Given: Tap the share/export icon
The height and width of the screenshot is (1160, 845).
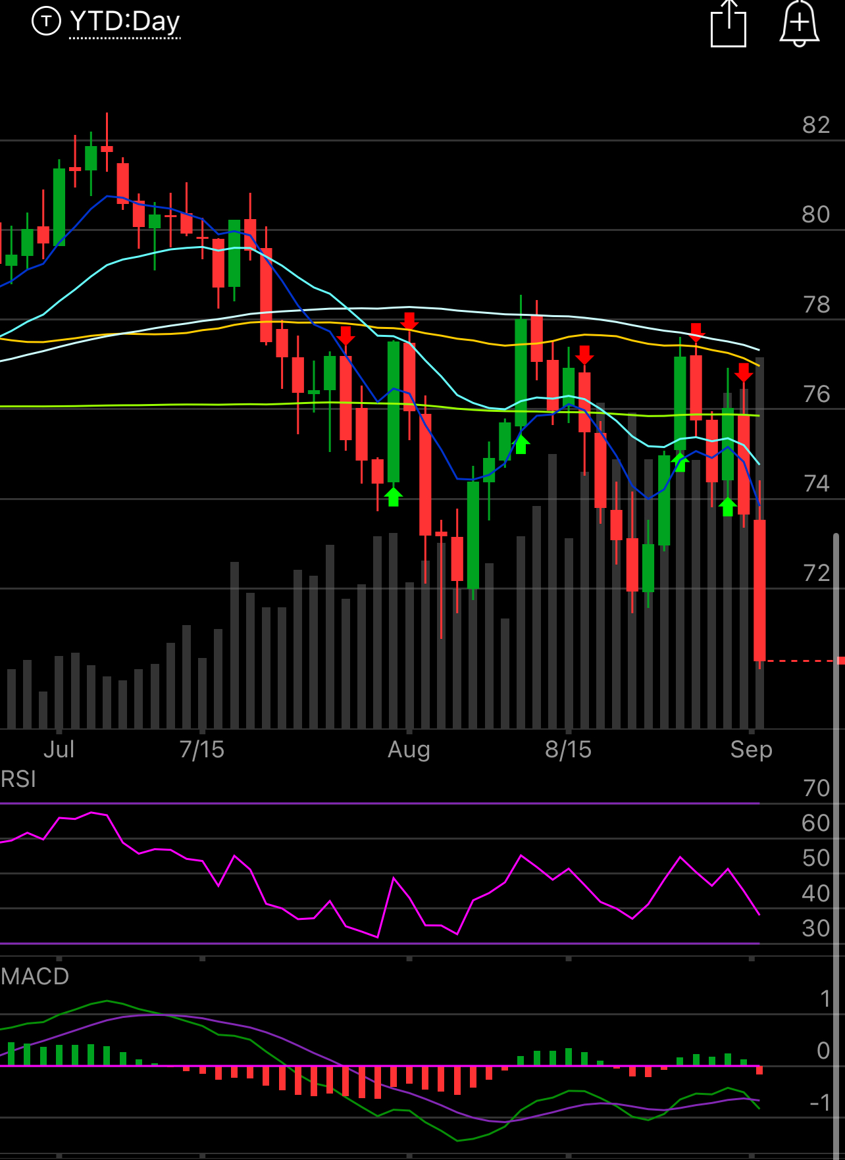Looking at the screenshot, I should [729, 24].
